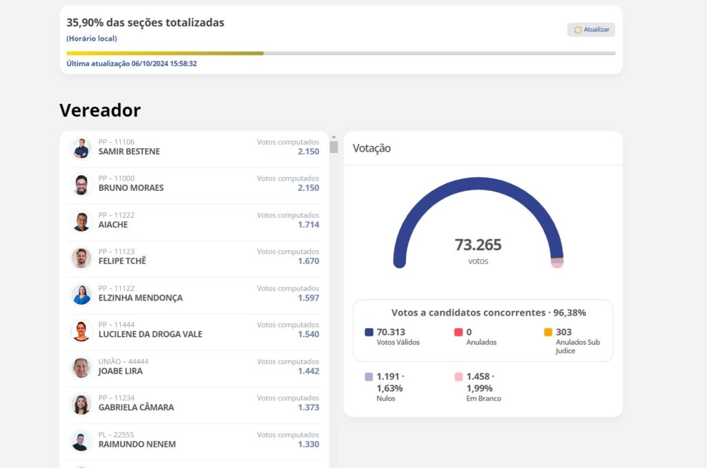This screenshot has height=468, width=707.
Task: Open Raimundo Nenem's candidate photo
Action: (x=81, y=441)
